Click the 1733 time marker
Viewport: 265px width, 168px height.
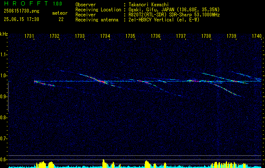point(80,36)
